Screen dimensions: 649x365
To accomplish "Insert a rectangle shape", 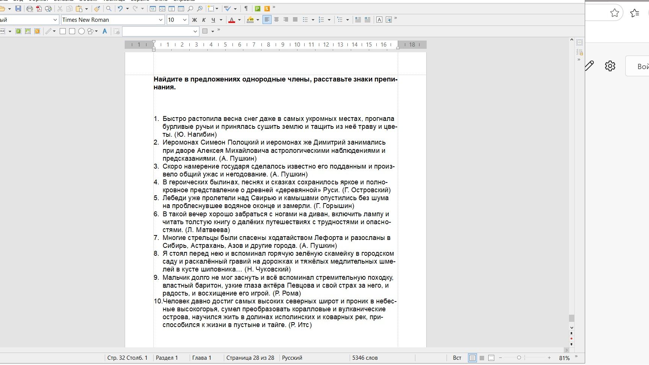I will coord(63,31).
